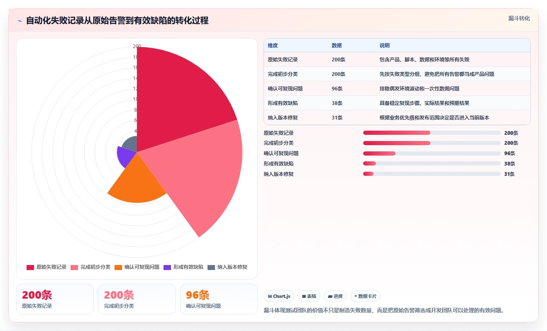Click the 纳入版本修复 progress bar

click(432, 174)
